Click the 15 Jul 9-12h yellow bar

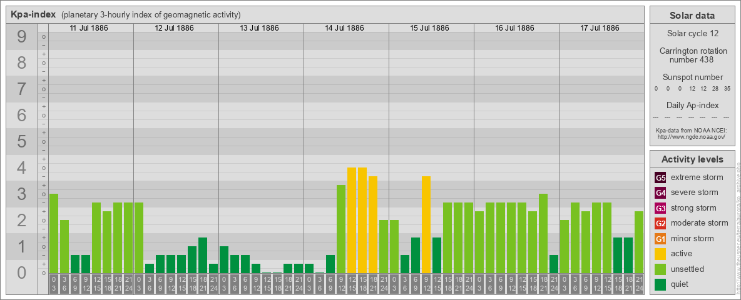[x=426, y=224]
